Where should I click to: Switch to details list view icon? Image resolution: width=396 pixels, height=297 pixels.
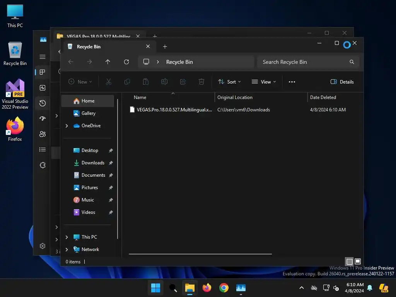(x=349, y=261)
